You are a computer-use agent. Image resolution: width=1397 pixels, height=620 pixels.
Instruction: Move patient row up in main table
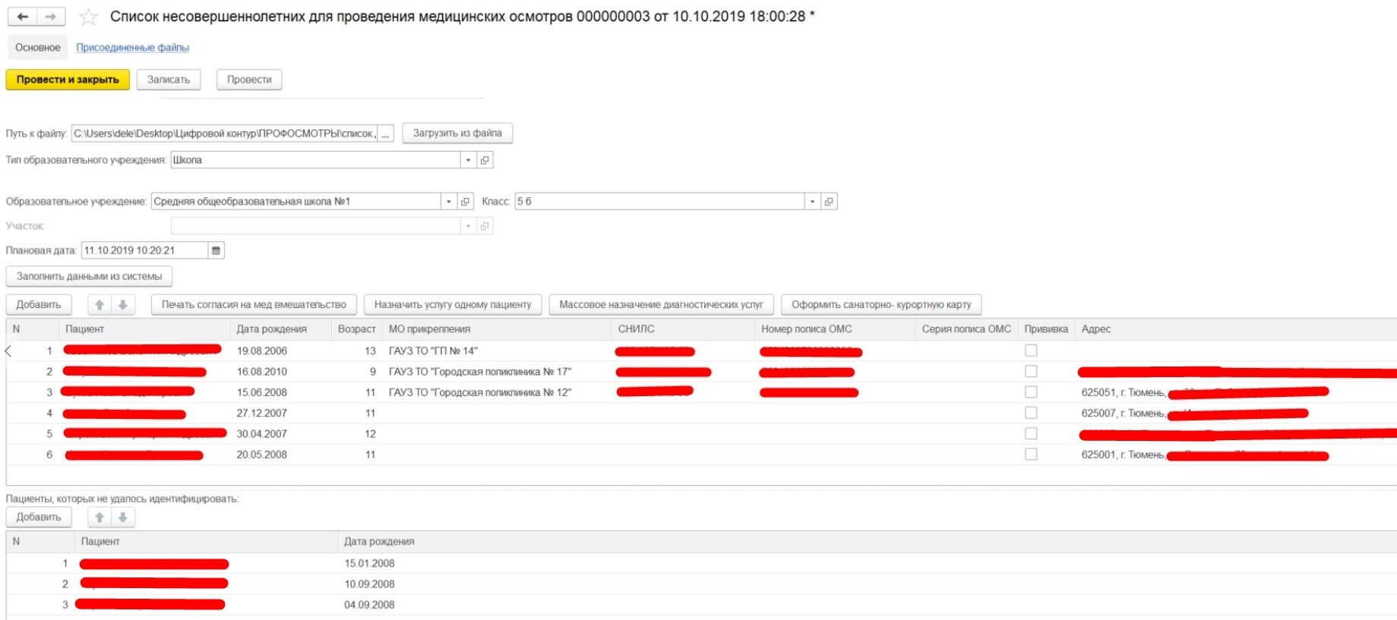pyautogui.click(x=99, y=305)
